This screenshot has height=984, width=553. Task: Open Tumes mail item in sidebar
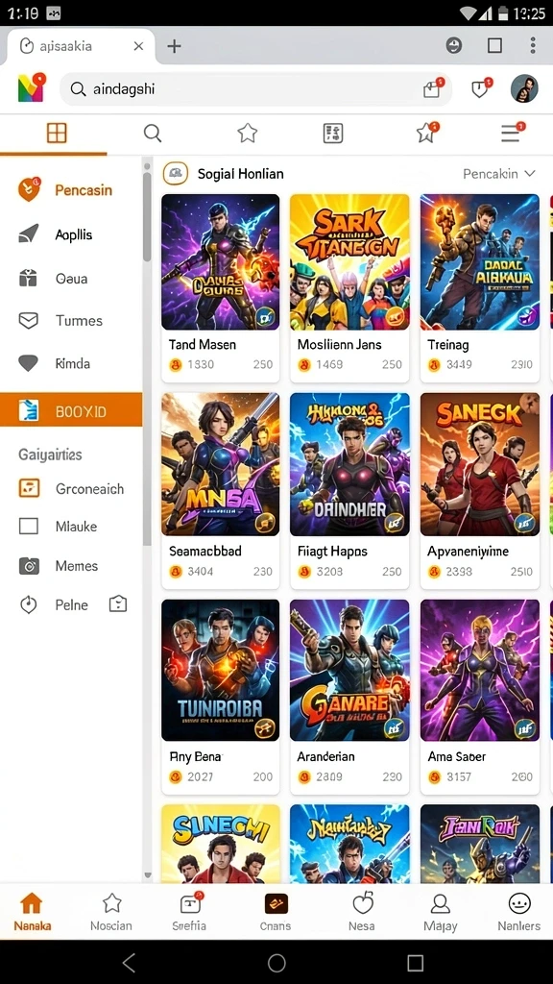71,321
